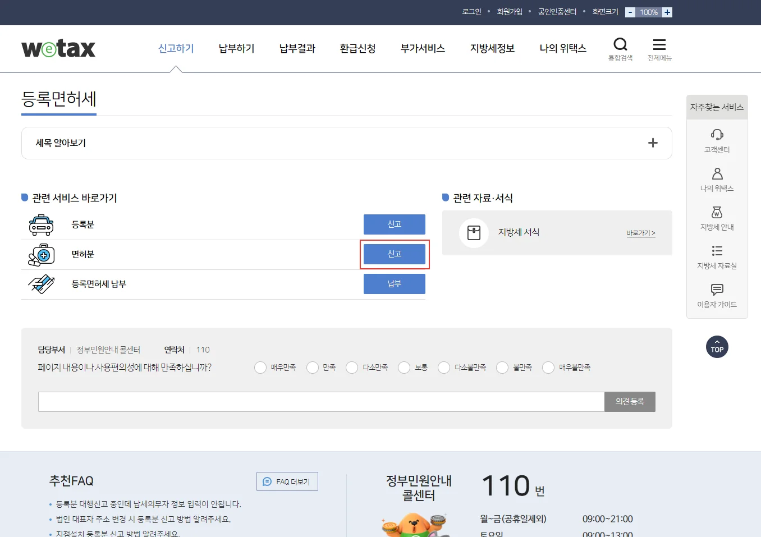Open 지방세 자료실 list icon

pyautogui.click(x=717, y=251)
